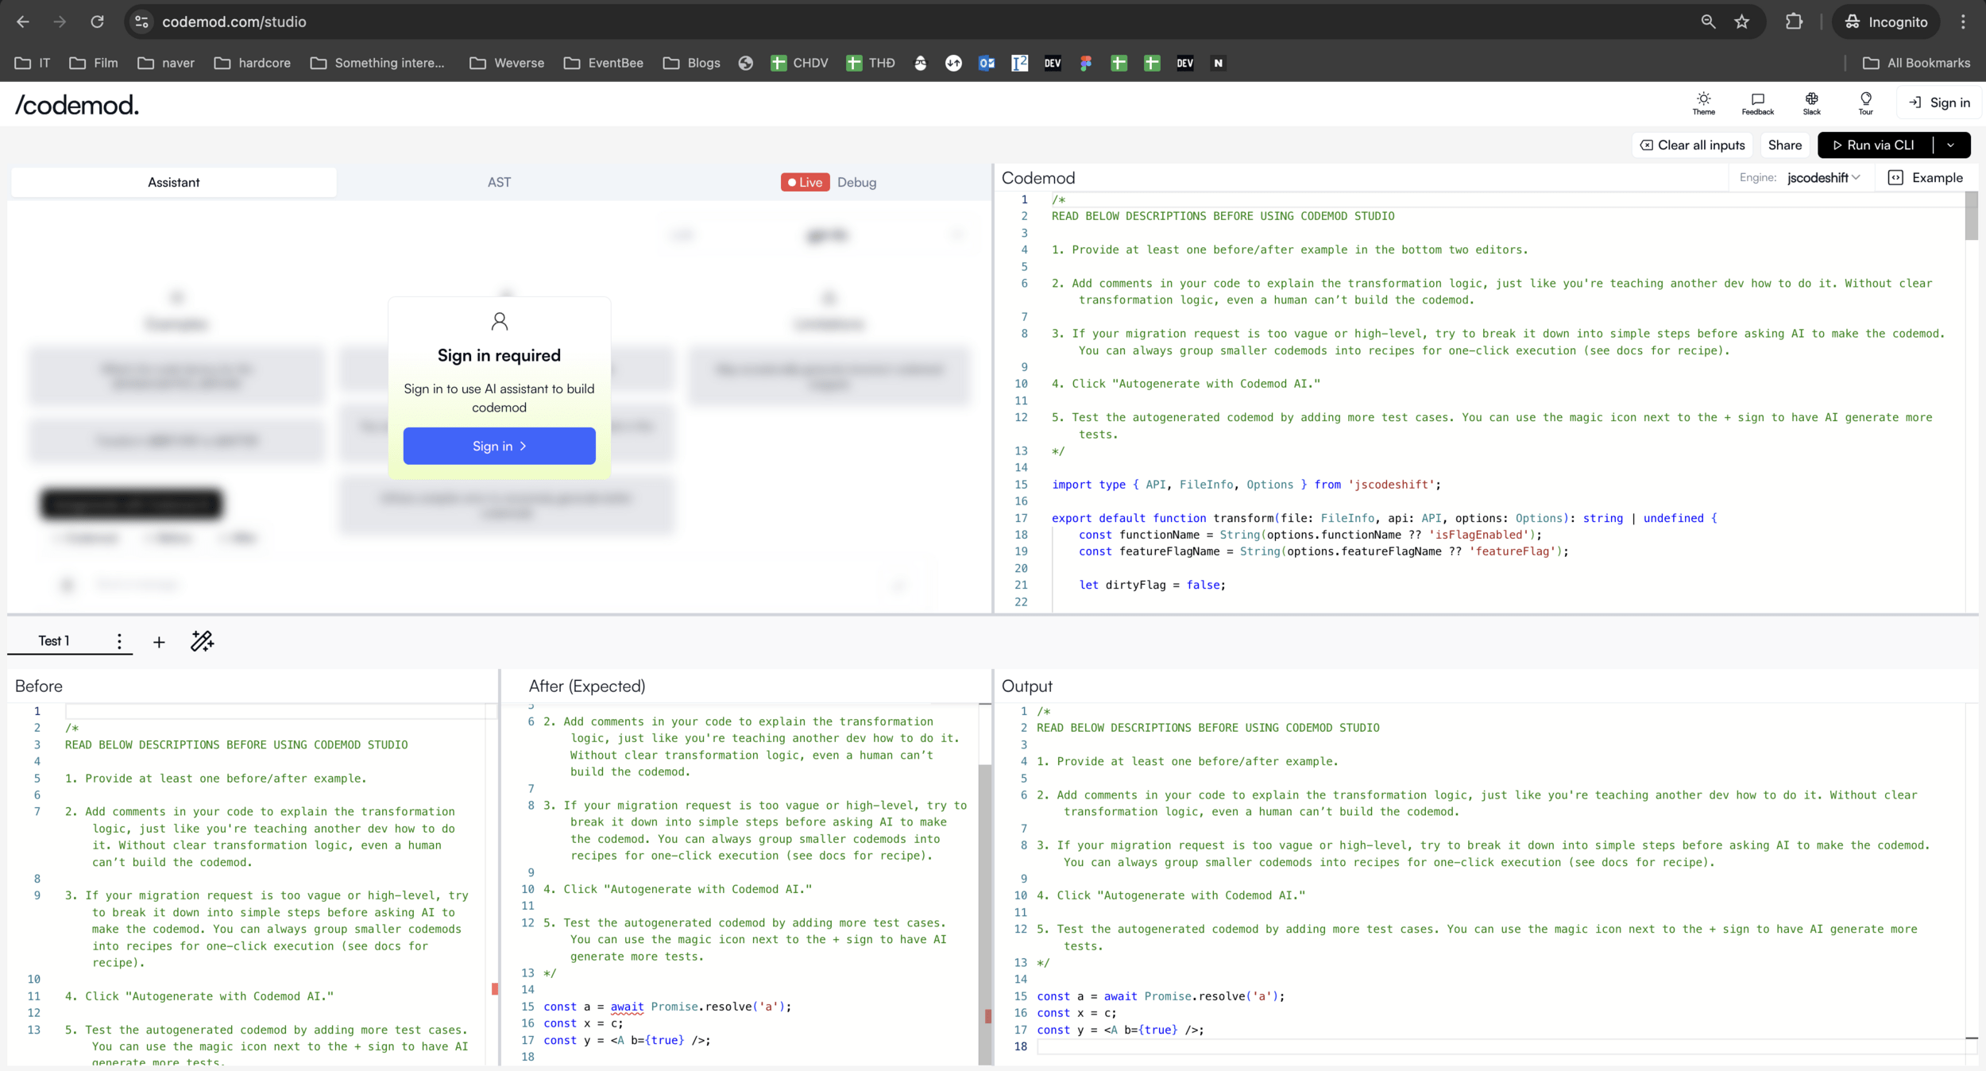Viewport: 1986px width, 1071px height.
Task: Switch to Live mode
Action: [805, 182]
